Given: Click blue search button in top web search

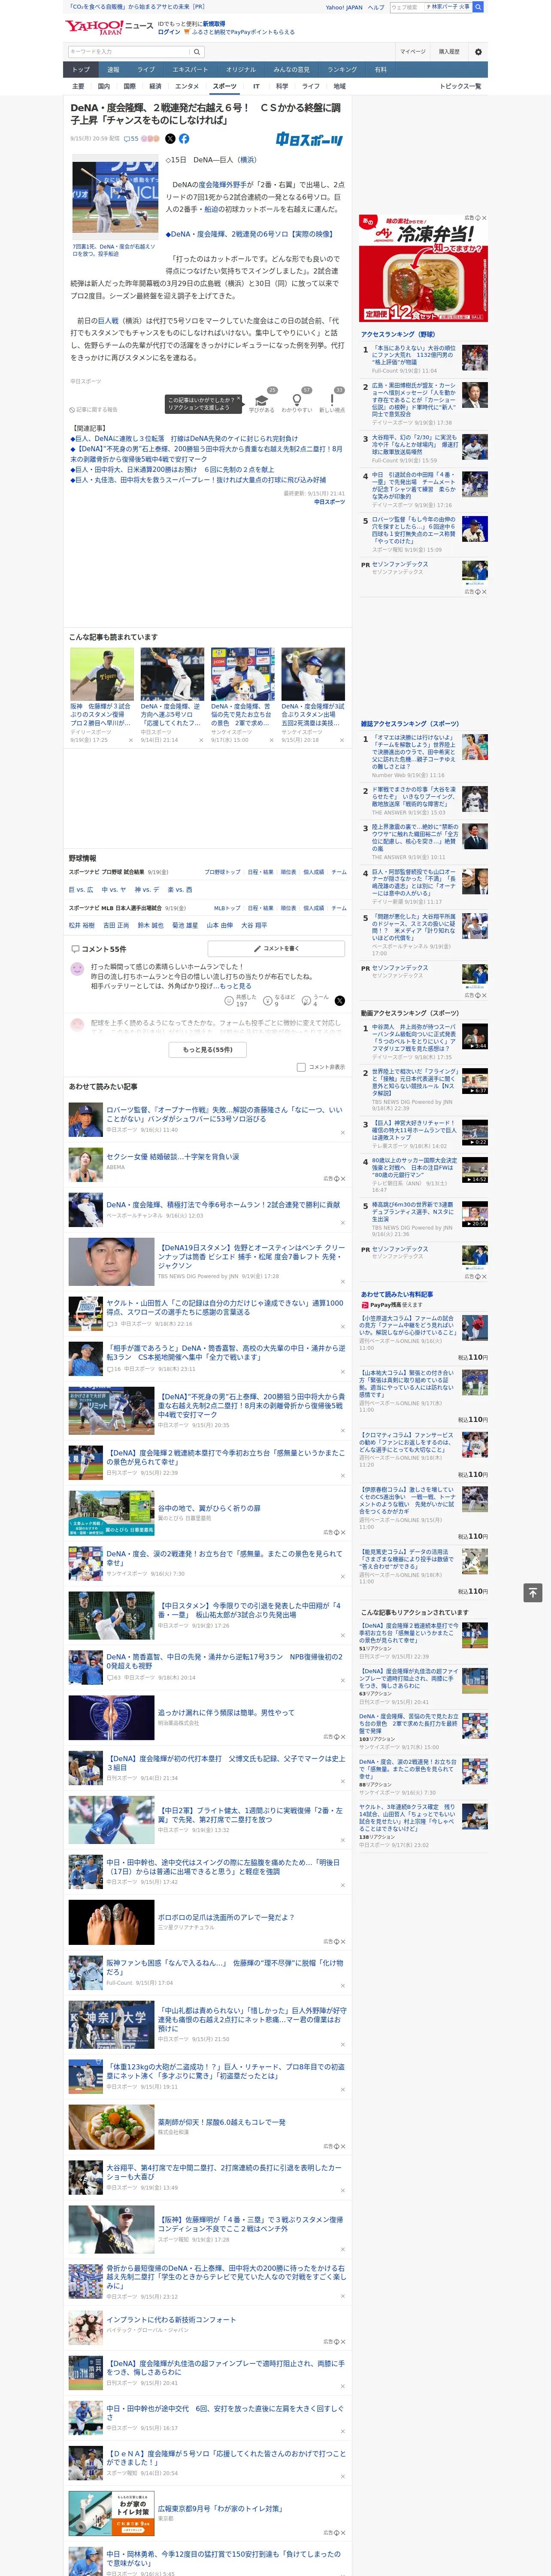Looking at the screenshot, I should point(478,7).
